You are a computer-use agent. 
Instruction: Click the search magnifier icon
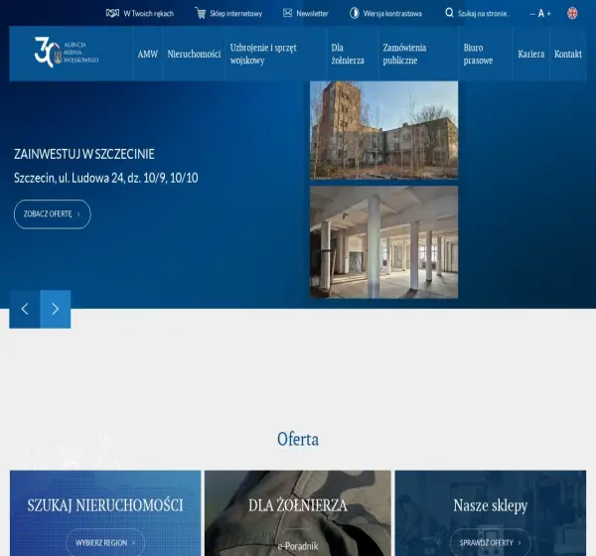click(449, 13)
